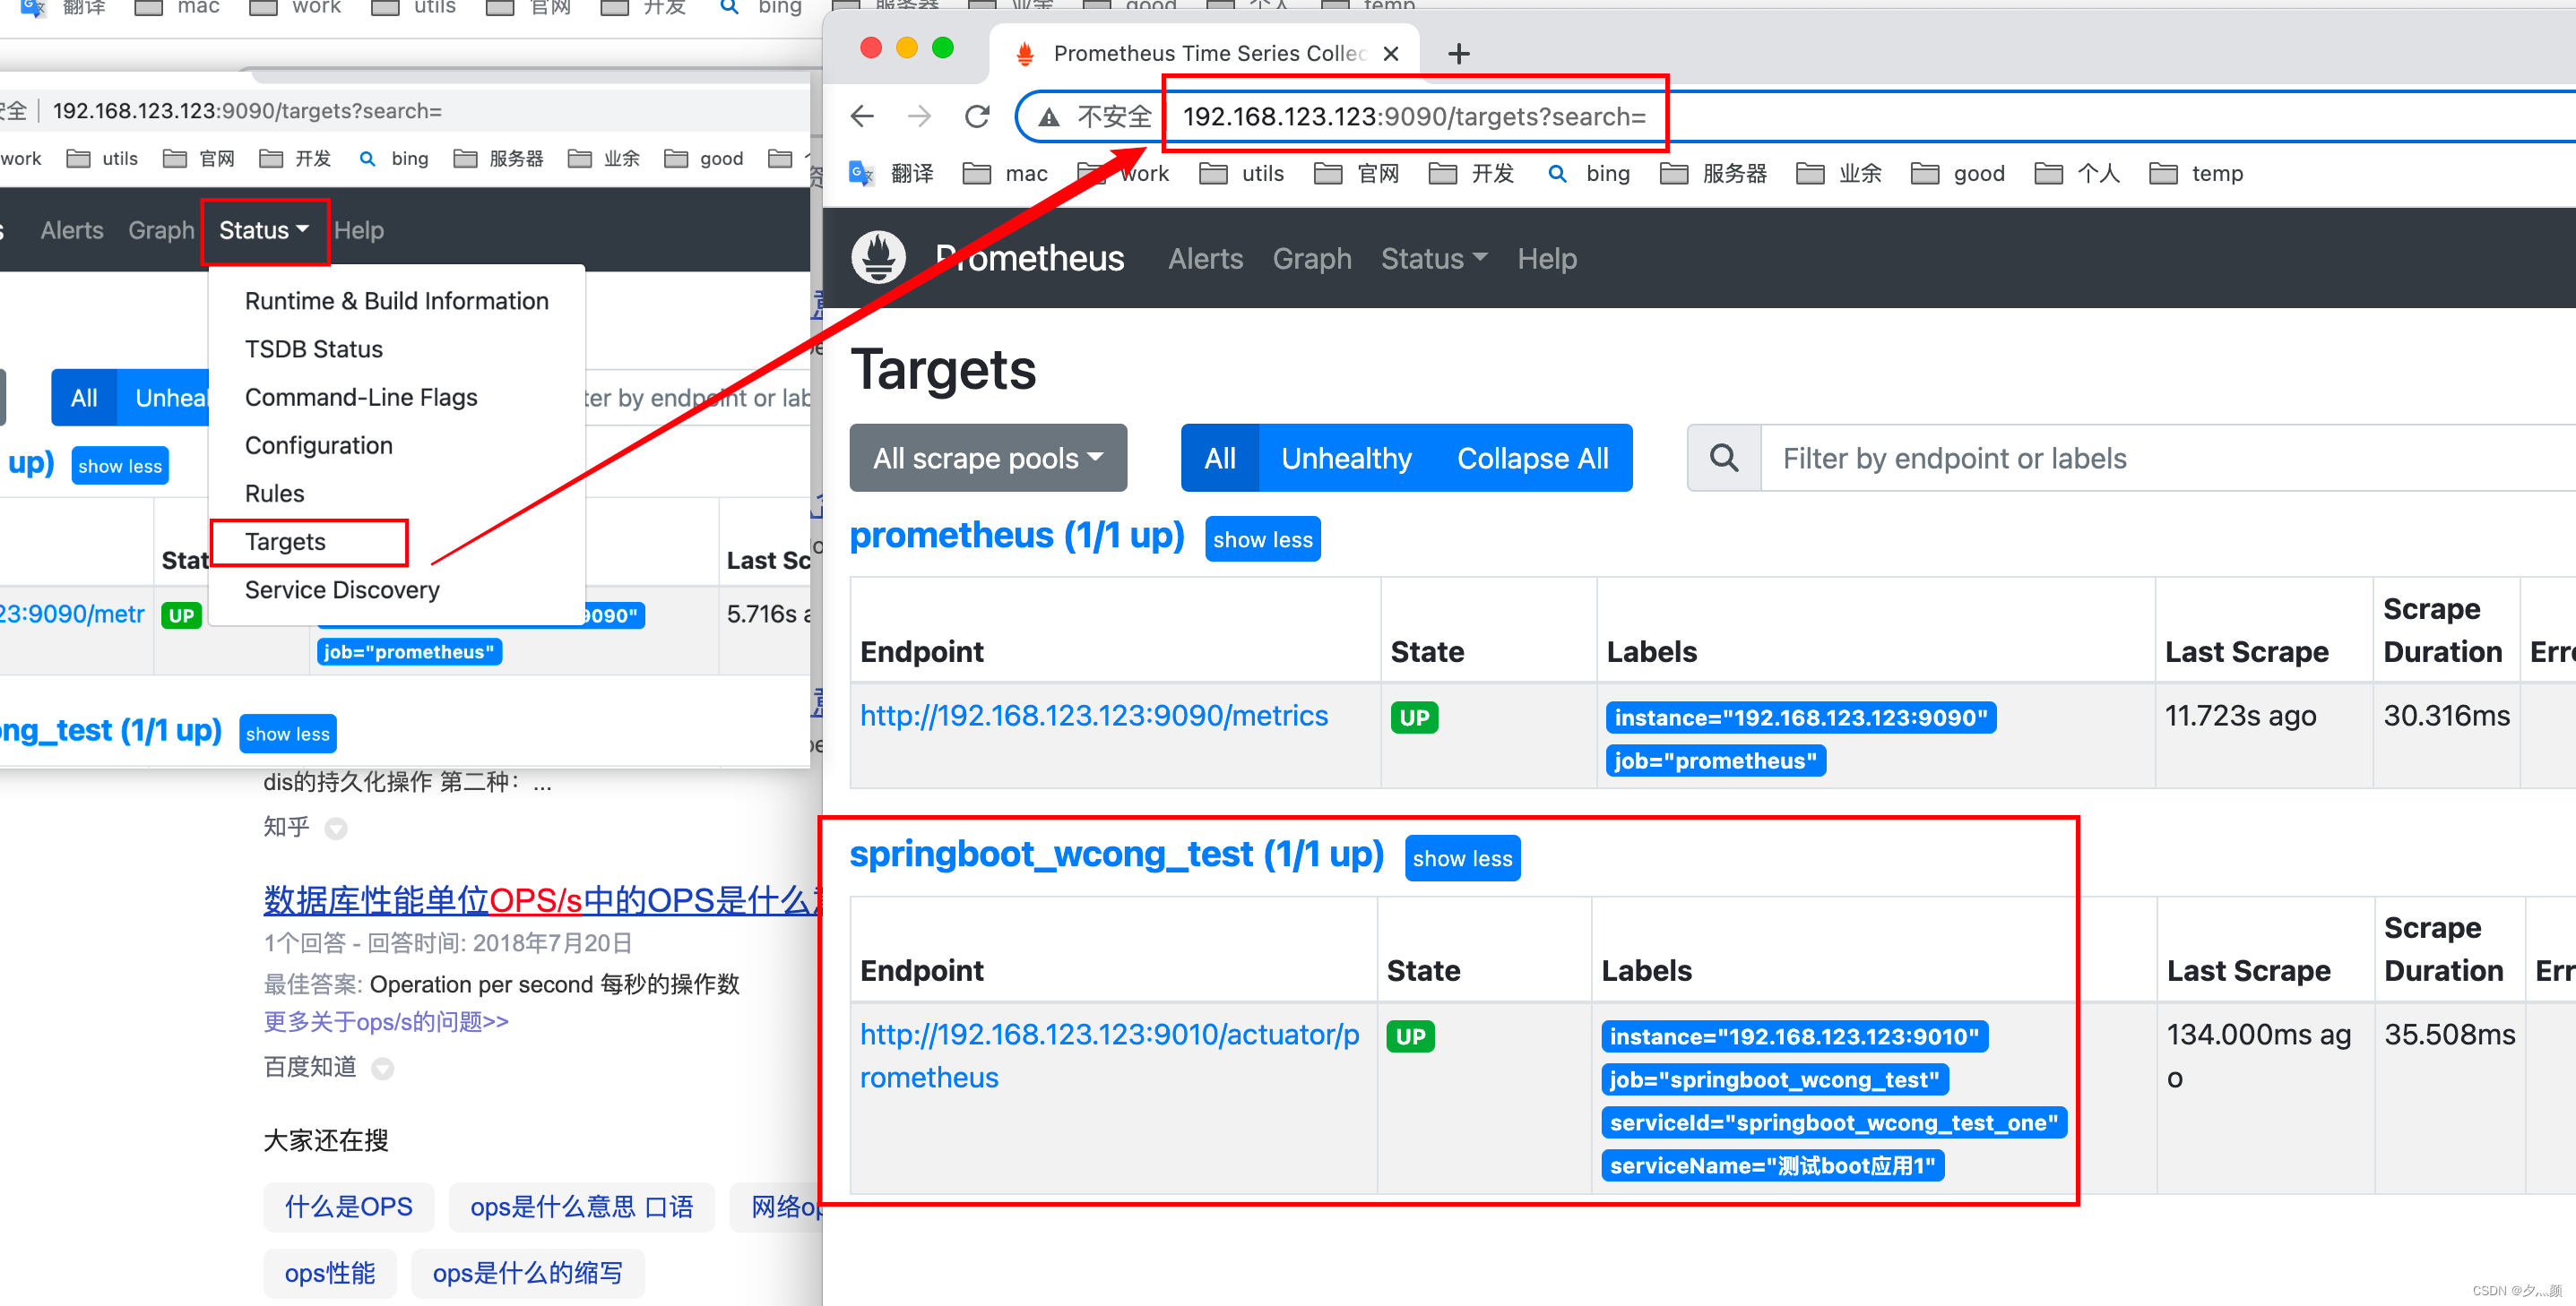Click the Collapse All button
This screenshot has width=2576, height=1306.
1532,459
